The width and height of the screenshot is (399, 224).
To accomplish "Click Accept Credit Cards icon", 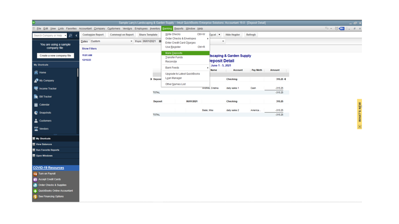I will 35,179.
